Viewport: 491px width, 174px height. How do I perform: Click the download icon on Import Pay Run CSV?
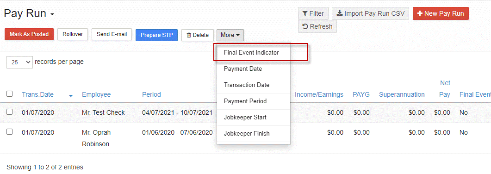tap(339, 13)
